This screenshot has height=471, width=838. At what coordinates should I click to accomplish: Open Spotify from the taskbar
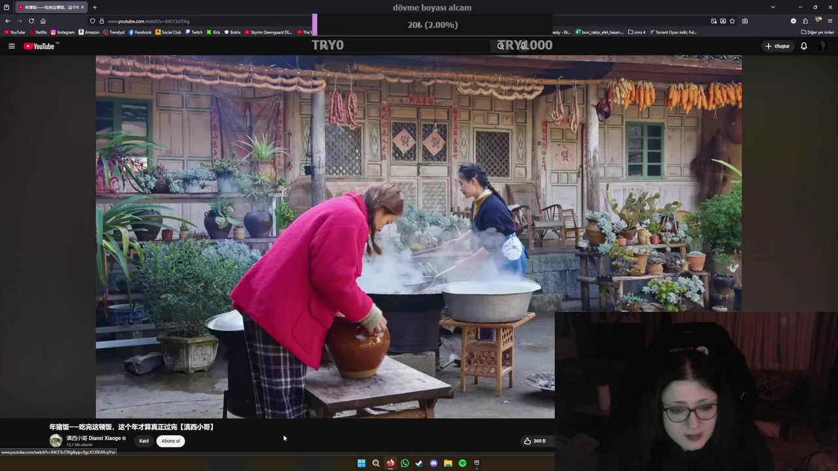(x=462, y=463)
